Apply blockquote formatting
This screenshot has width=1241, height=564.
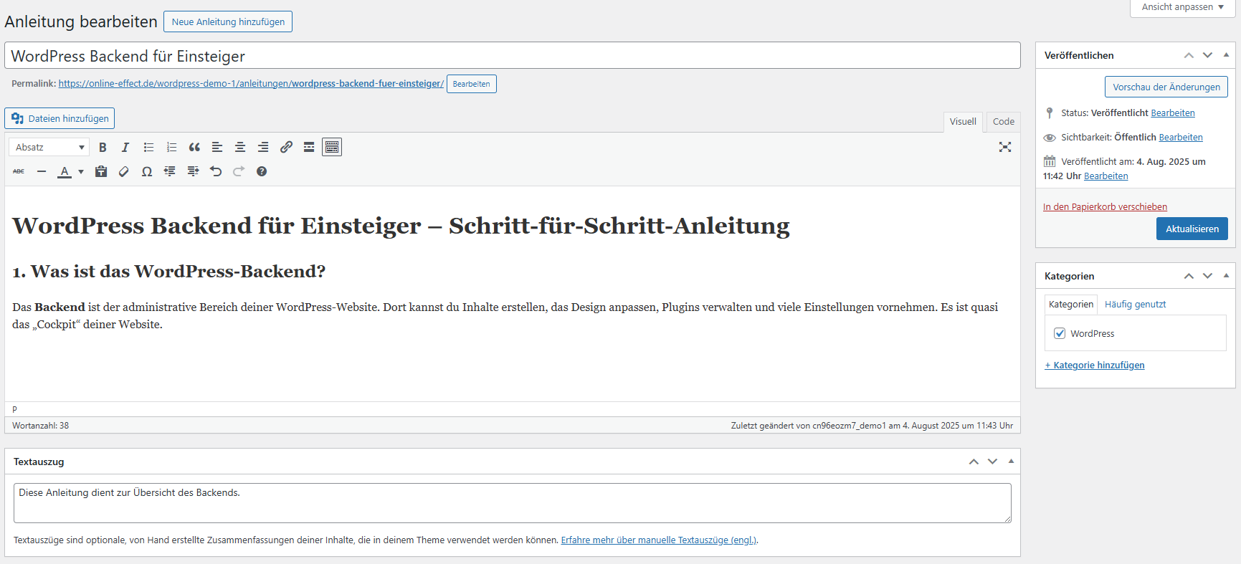194,147
